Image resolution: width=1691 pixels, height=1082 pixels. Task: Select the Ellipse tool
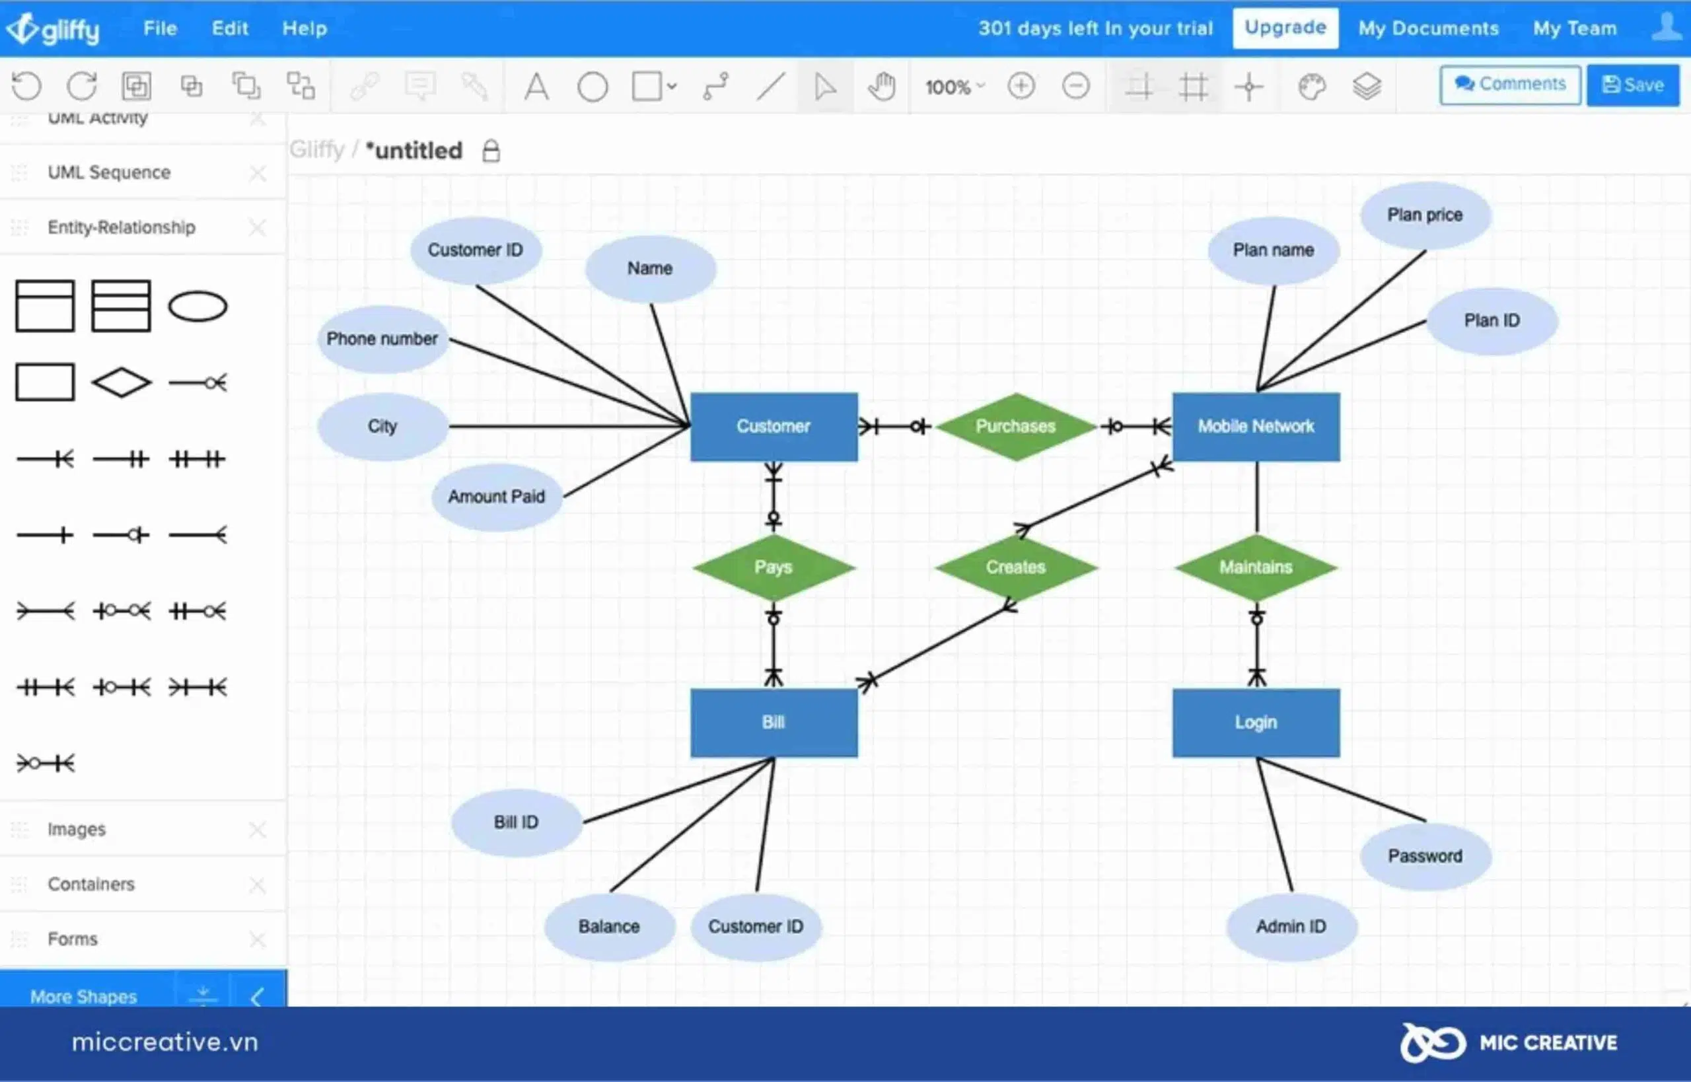[593, 87]
